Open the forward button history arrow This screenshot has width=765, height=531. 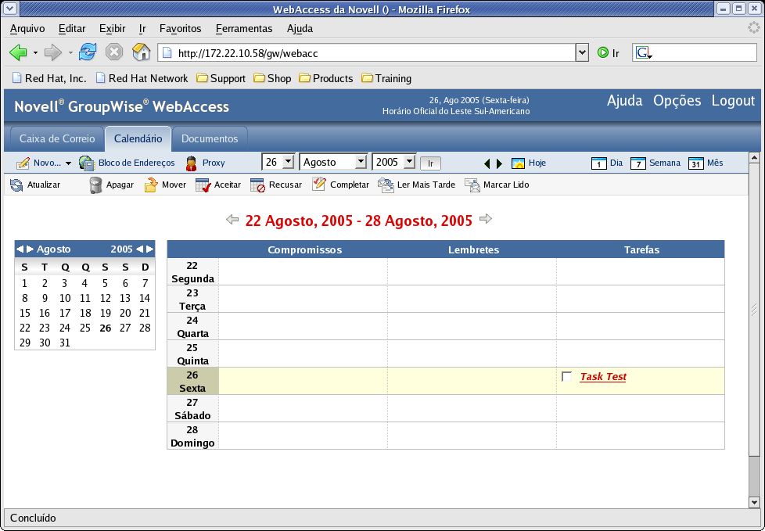[x=70, y=52]
